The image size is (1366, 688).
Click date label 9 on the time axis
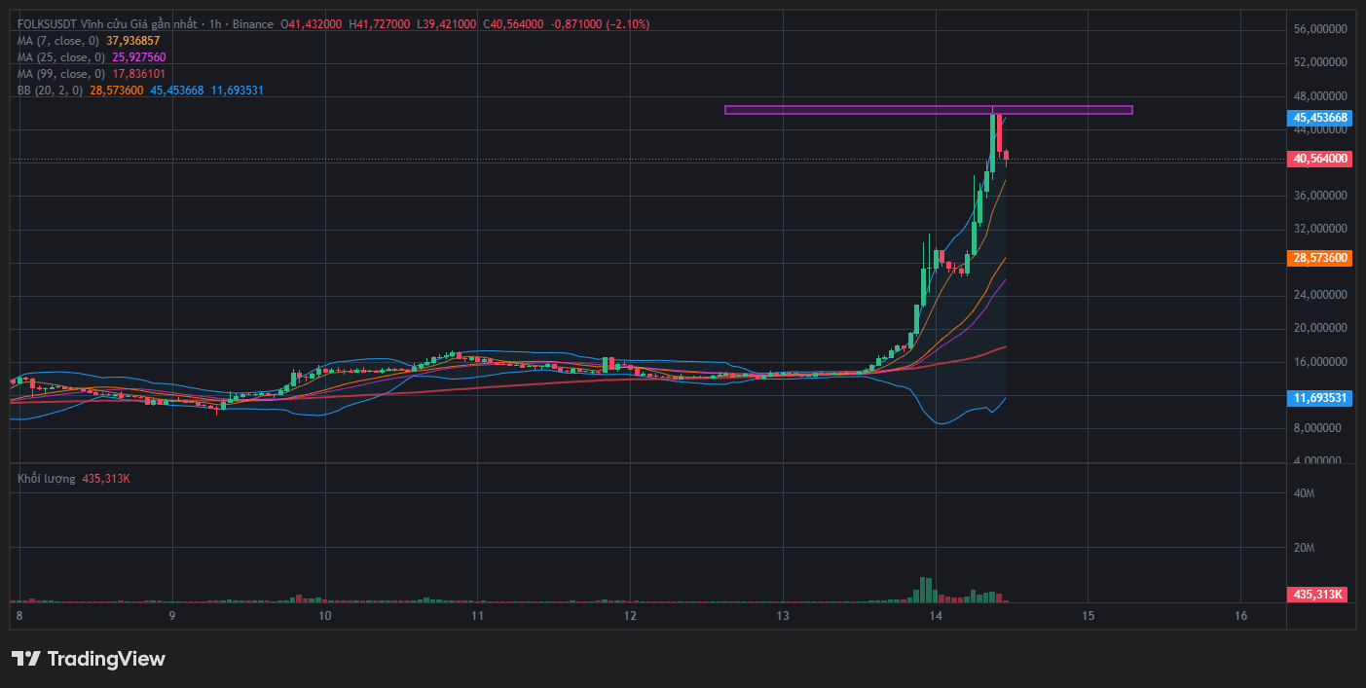click(171, 616)
